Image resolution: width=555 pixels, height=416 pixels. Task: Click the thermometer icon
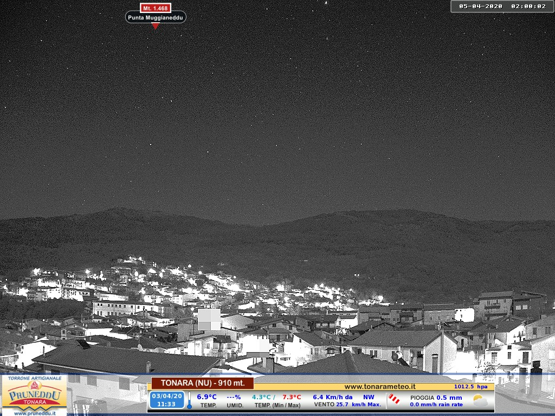tap(189, 401)
